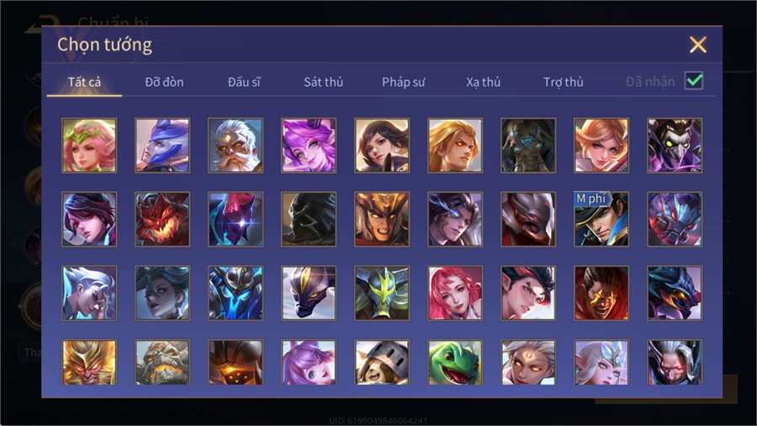The height and width of the screenshot is (426, 757).
Task: Toggle the 'Đã nhận' checkbox
Action: (694, 81)
